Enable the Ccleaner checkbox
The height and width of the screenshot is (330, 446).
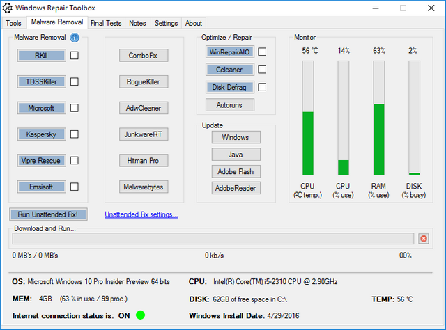262,70
